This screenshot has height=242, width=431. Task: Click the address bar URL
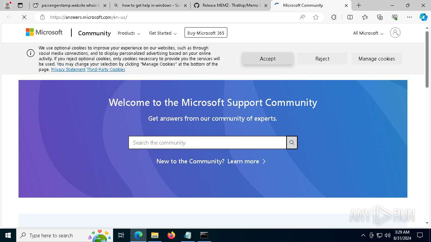[x=89, y=17]
